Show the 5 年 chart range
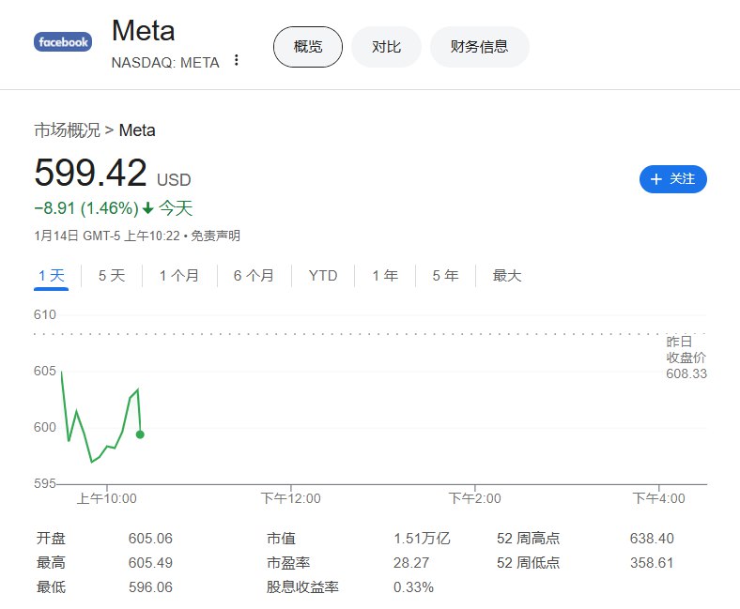 [445, 276]
